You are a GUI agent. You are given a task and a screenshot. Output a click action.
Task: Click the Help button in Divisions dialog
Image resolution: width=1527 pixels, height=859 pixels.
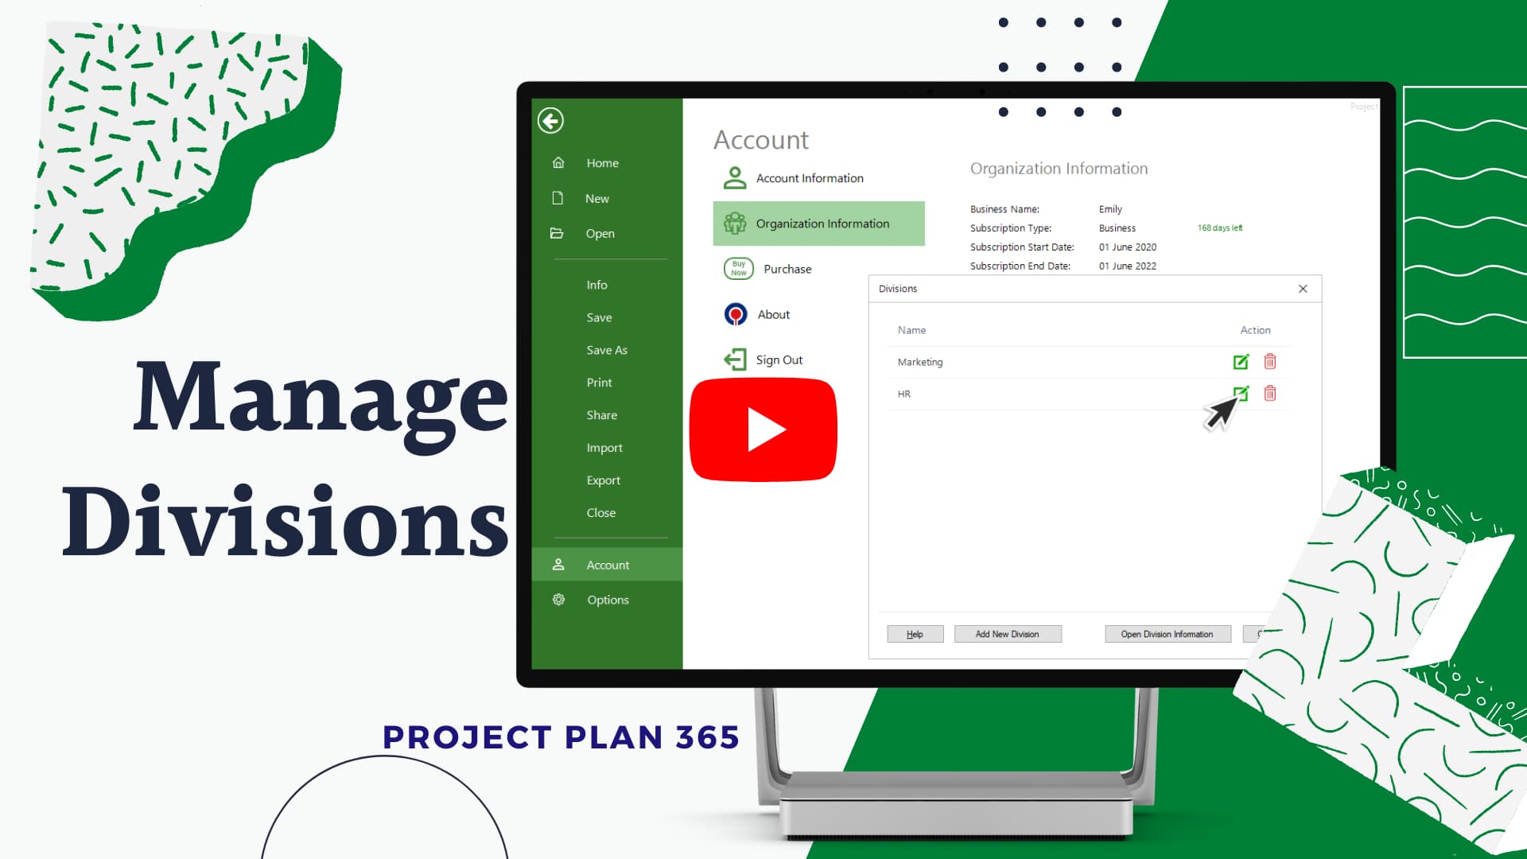tap(915, 633)
